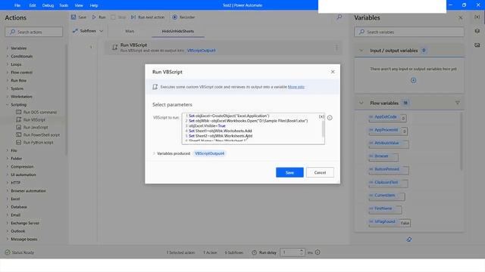Close the Run VBScript dialog

333,72
